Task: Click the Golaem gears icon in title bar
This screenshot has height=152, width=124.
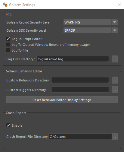Action: point(5,5)
